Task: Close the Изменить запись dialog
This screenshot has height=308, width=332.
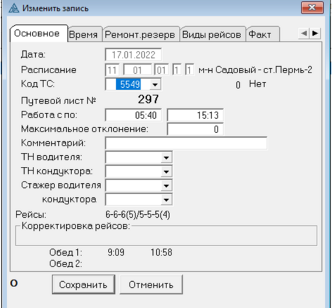Action: coord(312,8)
